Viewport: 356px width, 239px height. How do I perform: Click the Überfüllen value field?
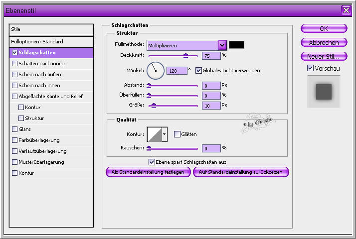click(x=211, y=96)
